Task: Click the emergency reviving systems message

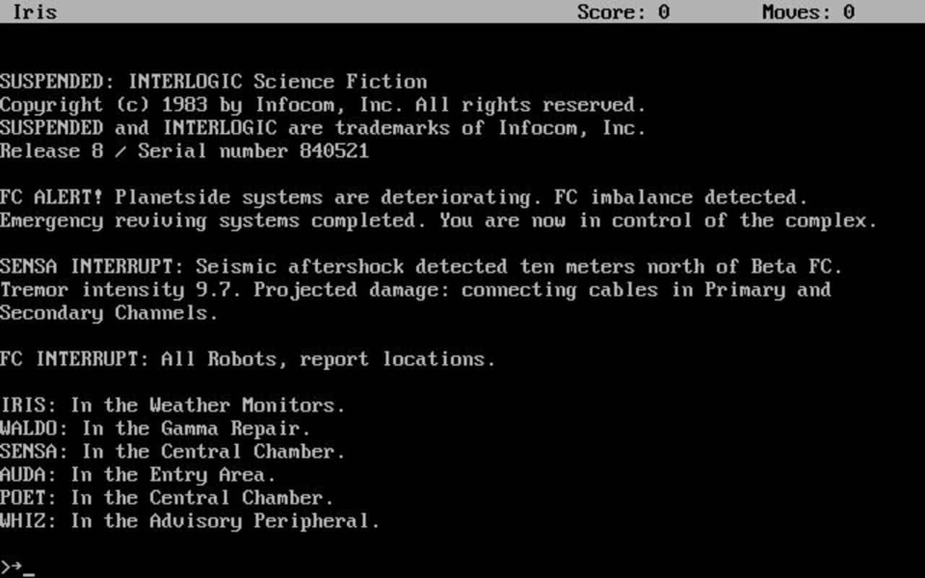Action: click(x=439, y=220)
